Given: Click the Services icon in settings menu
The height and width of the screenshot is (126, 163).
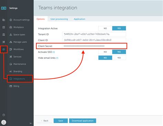Looking at the screenshot, I should 11,57.
